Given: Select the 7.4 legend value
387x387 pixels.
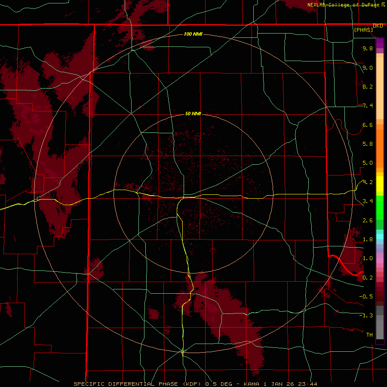Looking at the screenshot, I should point(368,106).
